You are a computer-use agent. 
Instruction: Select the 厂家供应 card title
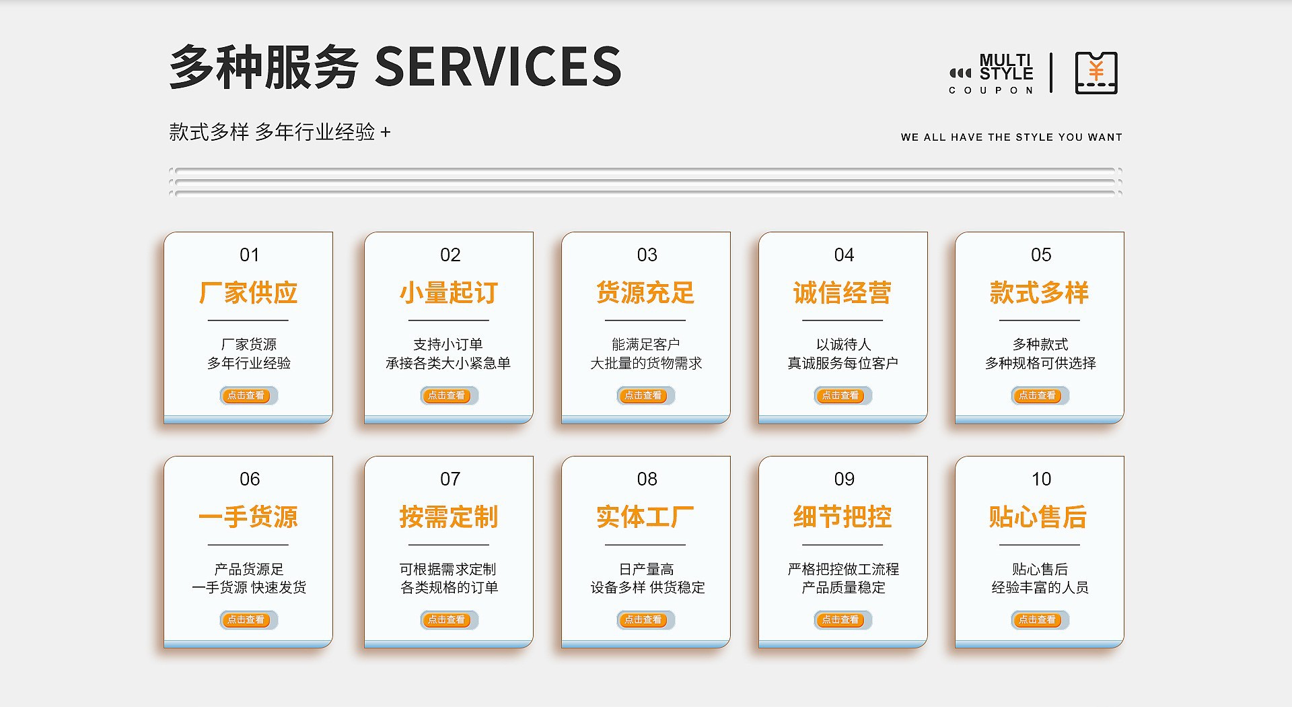point(248,293)
